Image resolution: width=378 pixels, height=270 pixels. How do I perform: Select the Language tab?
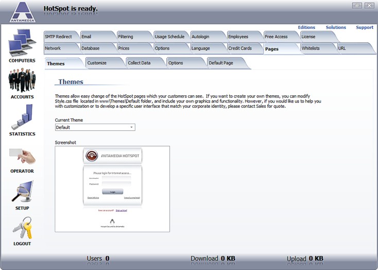pos(207,48)
